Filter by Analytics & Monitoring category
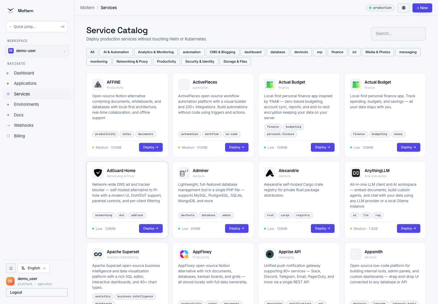The width and height of the screenshot is (438, 304). point(156,52)
